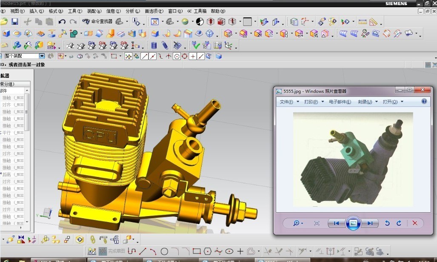This screenshot has height=262, width=437.
Task: Open 打开(O) dropdown in photo viewer
Action: (x=393, y=102)
